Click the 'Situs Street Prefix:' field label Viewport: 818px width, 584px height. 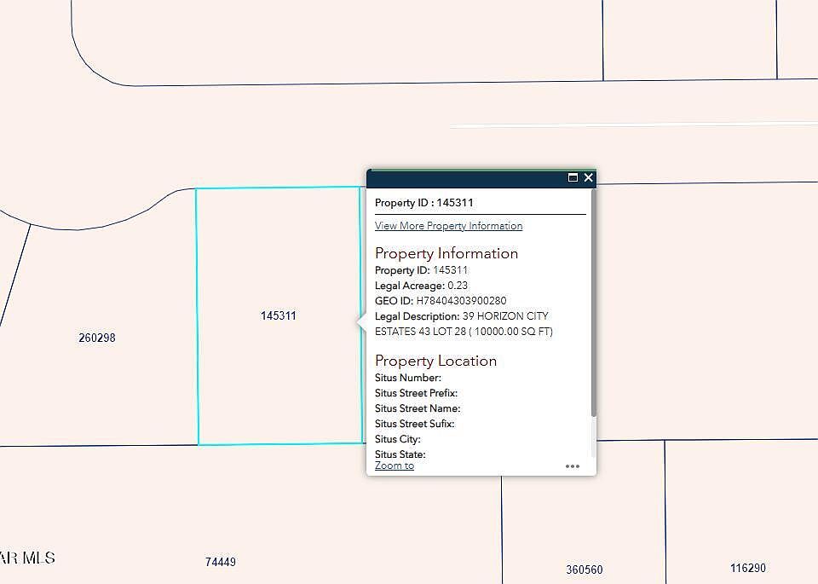point(417,393)
